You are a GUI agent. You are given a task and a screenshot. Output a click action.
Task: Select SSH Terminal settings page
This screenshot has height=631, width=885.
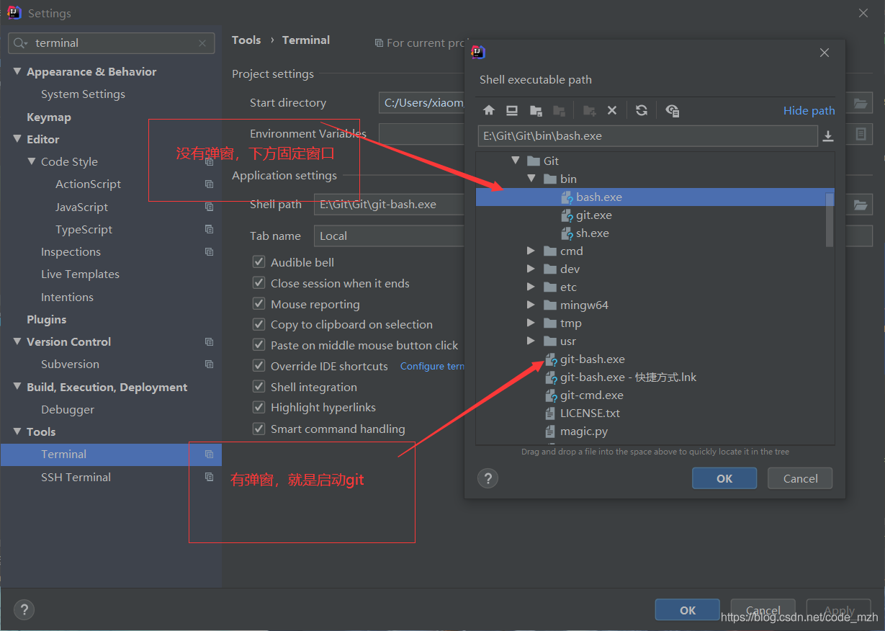coord(76,477)
